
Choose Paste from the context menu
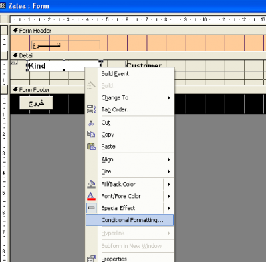130,147
